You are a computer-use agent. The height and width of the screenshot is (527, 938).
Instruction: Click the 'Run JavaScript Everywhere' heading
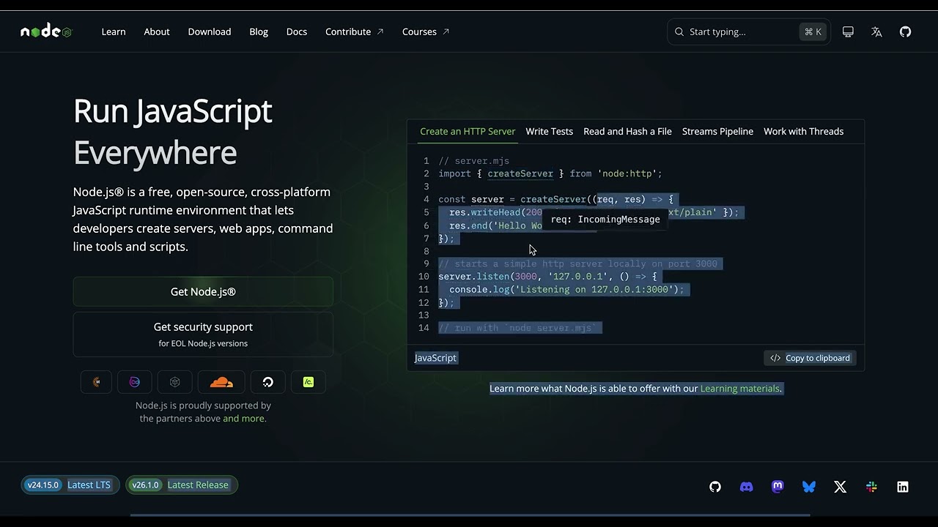point(173,132)
